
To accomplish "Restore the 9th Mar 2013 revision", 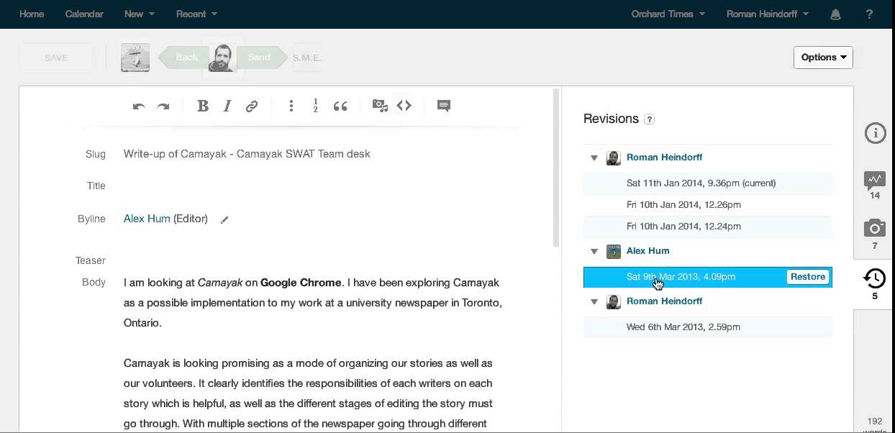I will 808,277.
